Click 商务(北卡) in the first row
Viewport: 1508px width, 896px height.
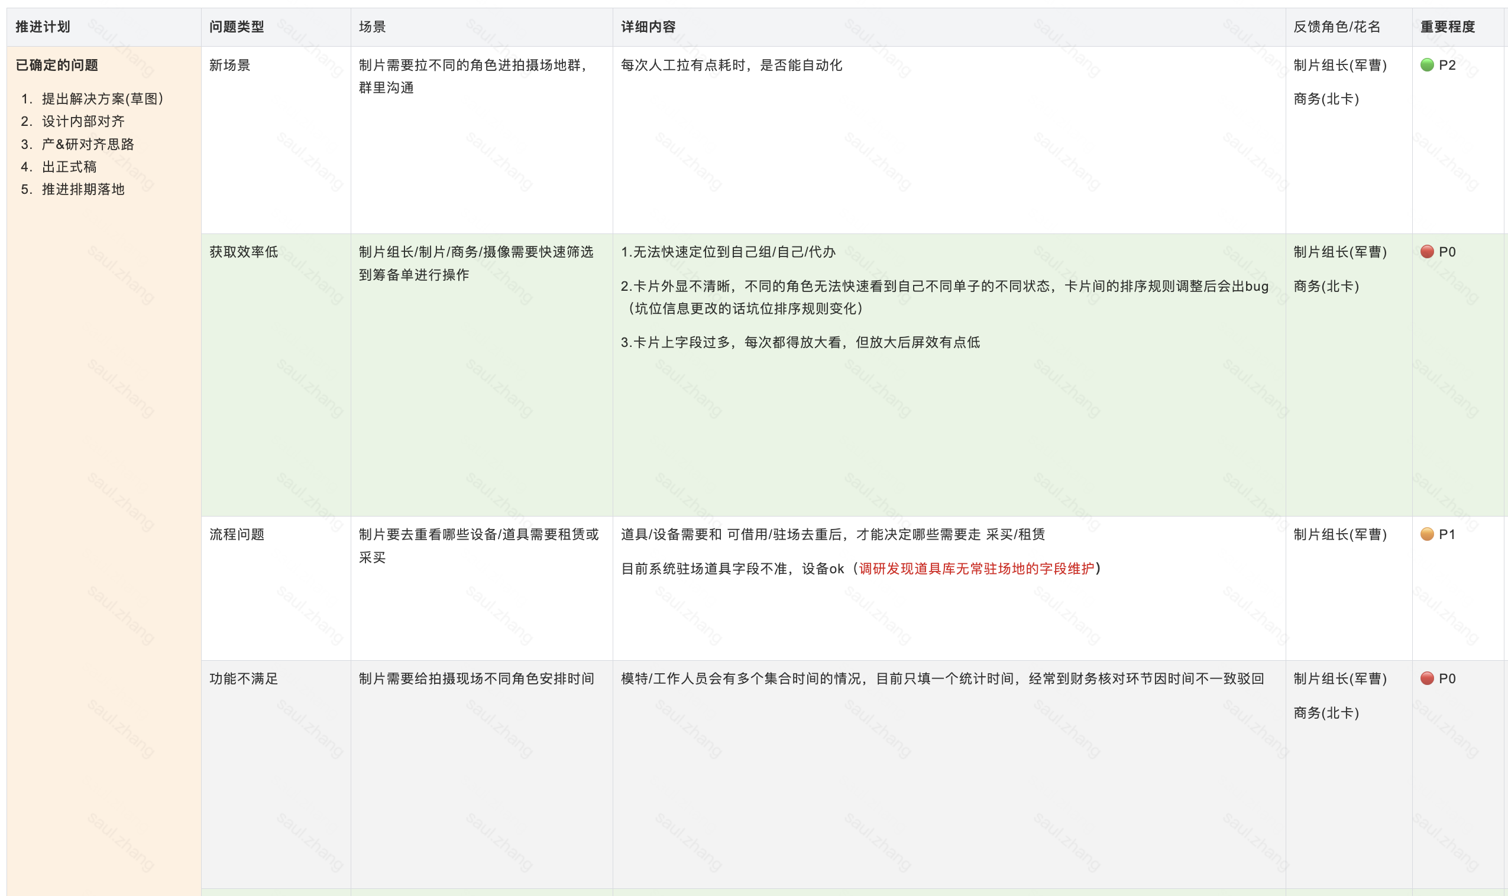pos(1326,99)
